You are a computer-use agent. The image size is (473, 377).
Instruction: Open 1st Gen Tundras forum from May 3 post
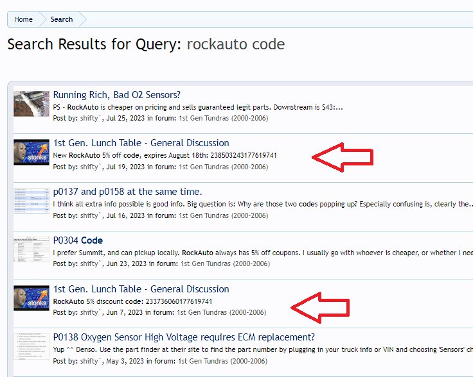[222, 361]
